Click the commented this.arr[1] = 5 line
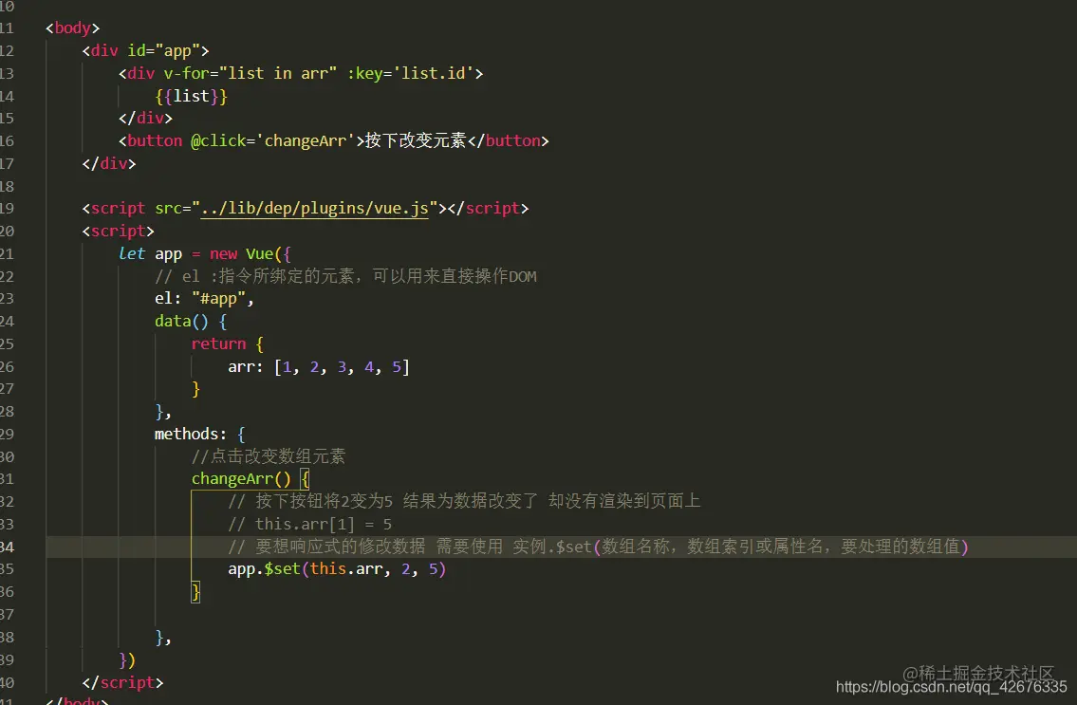Image resolution: width=1077 pixels, height=705 pixels. 309,525
